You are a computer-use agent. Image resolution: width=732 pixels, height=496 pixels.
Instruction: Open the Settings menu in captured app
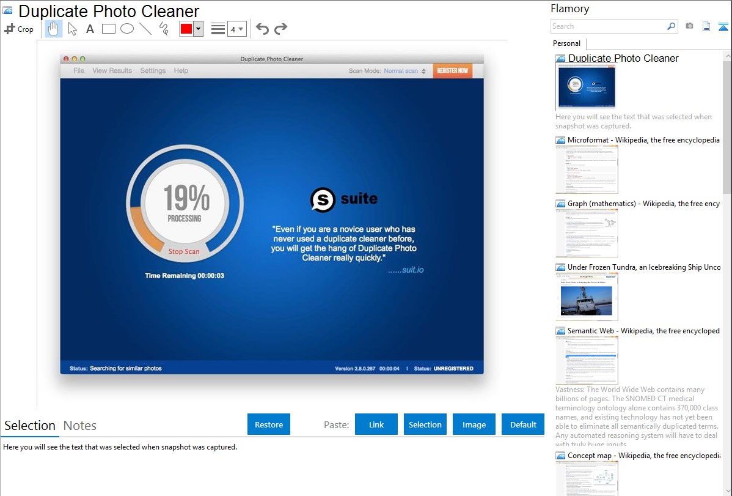click(x=153, y=70)
